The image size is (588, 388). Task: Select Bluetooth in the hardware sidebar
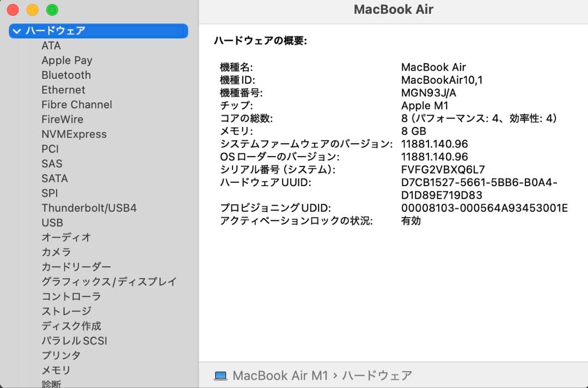66,75
